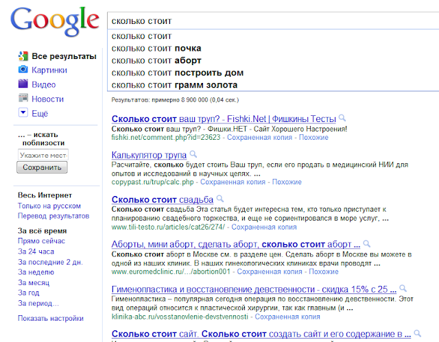The width and height of the screenshot is (439, 342).
Task: Switch to Картинки search
Action: (49, 70)
